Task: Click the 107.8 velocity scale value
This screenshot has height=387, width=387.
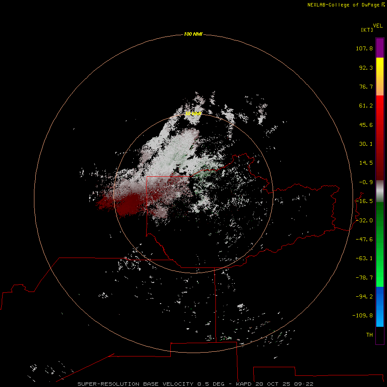Action: coord(364,48)
